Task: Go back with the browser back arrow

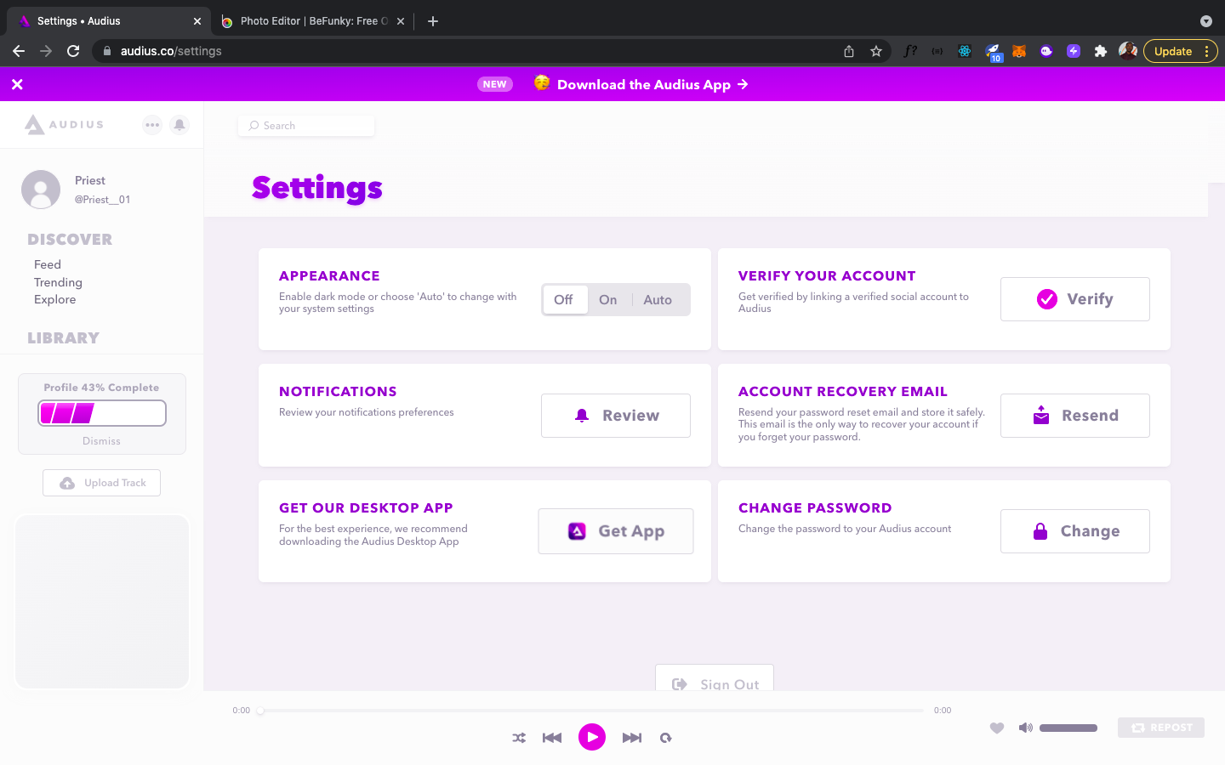Action: [x=19, y=51]
